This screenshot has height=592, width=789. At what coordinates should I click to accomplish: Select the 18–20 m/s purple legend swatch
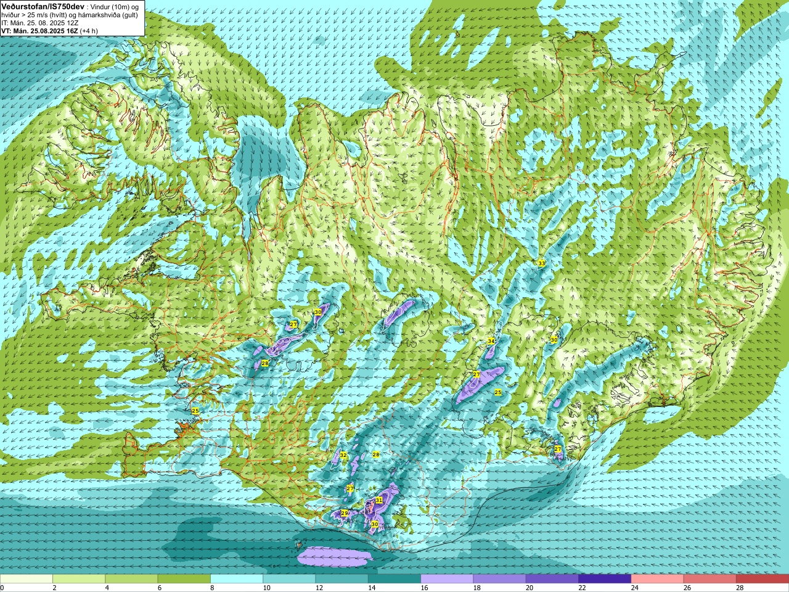click(x=499, y=579)
